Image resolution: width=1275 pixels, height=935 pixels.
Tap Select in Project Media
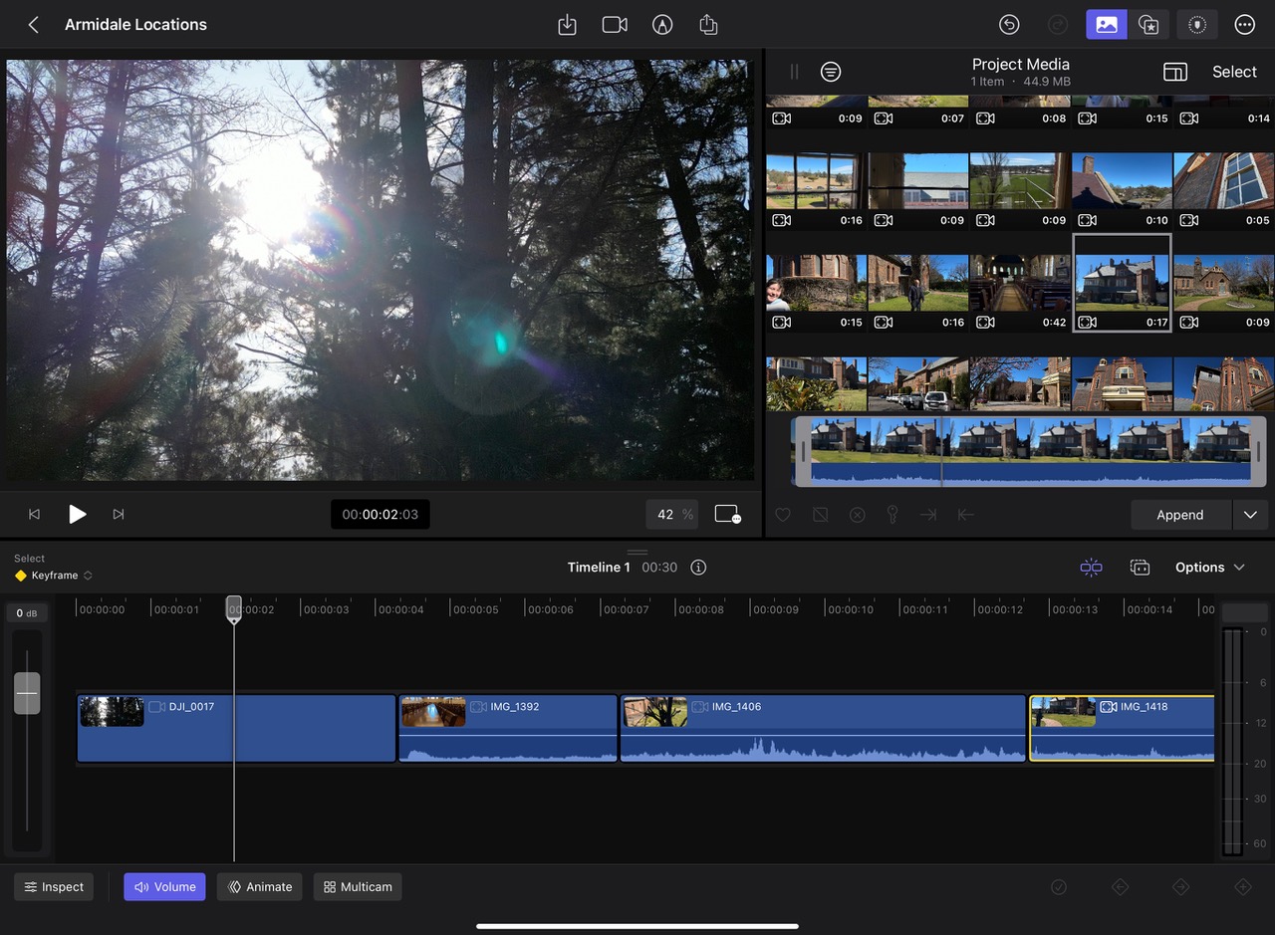[1234, 72]
